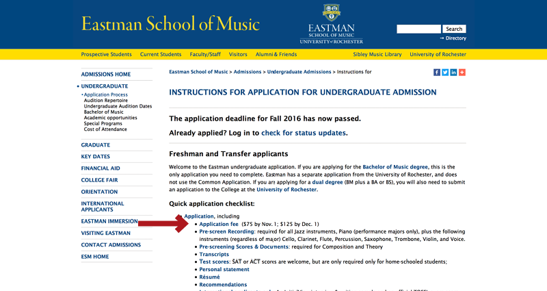This screenshot has height=291, width=547.
Task: Select Undergraduate sidebar section
Action: click(x=105, y=86)
